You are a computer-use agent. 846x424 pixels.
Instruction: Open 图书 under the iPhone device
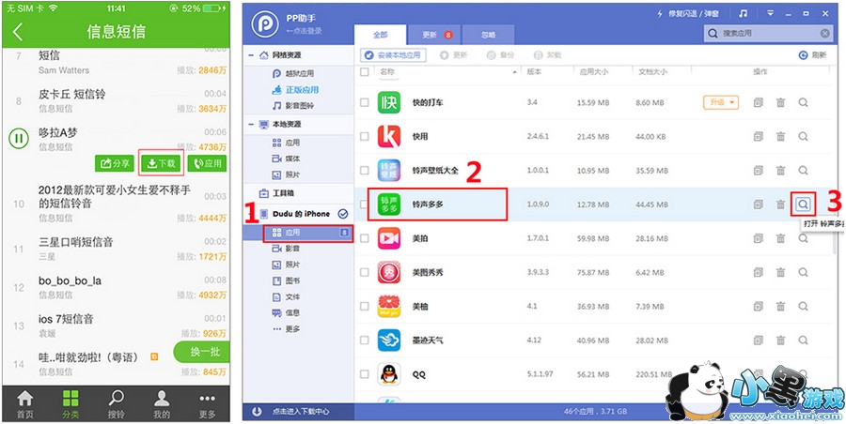pyautogui.click(x=287, y=280)
